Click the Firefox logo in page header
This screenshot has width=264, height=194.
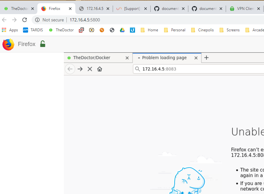pyautogui.click(x=8, y=44)
